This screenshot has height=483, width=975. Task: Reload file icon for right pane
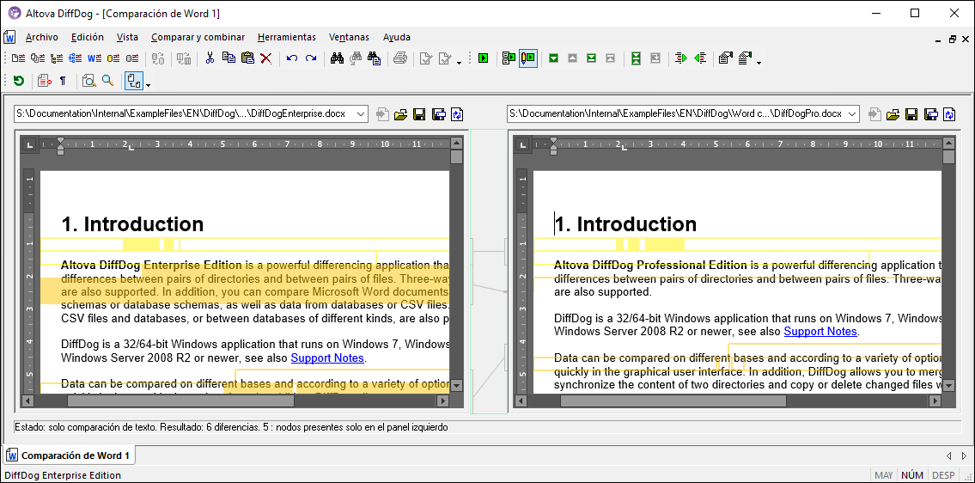(x=949, y=114)
